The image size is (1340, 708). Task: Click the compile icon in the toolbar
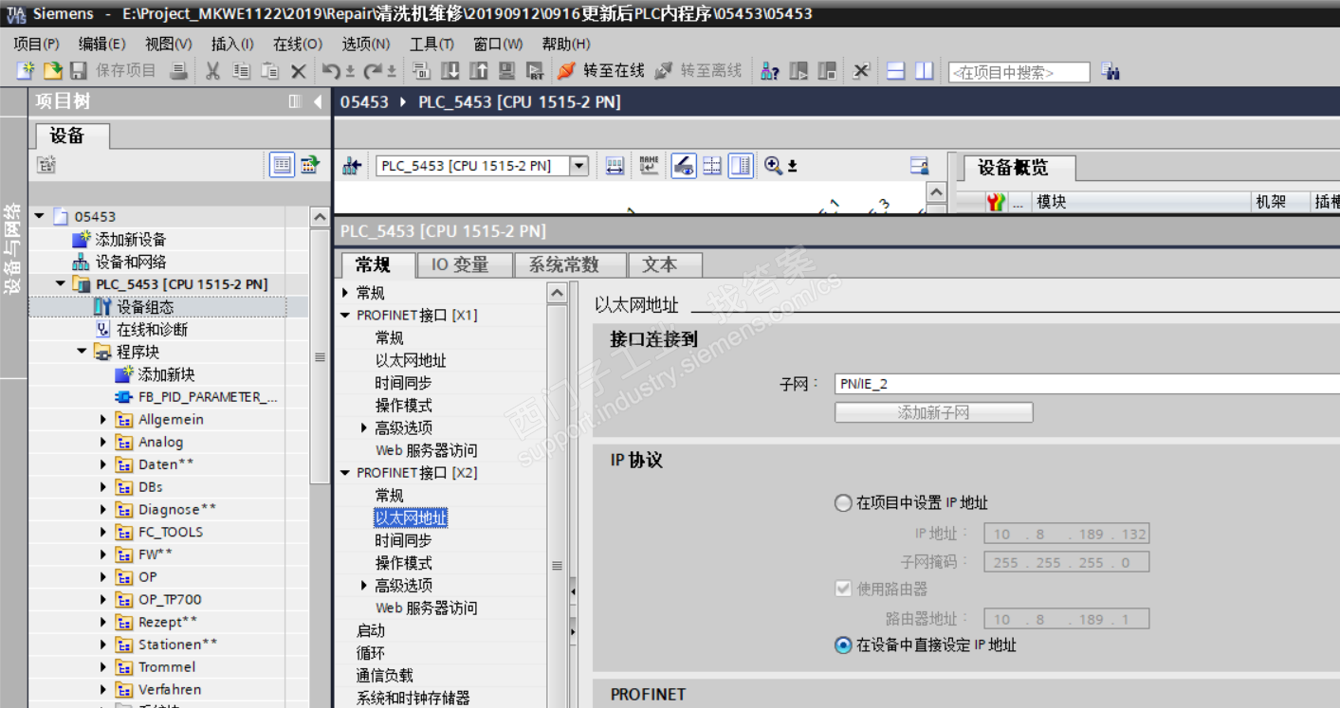pos(422,71)
